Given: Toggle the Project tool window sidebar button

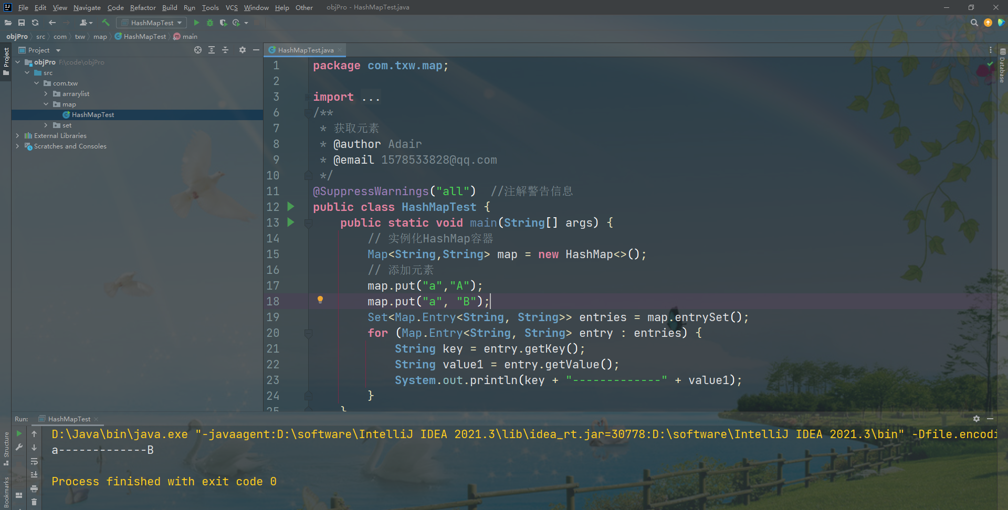Looking at the screenshot, I should pyautogui.click(x=6, y=61).
